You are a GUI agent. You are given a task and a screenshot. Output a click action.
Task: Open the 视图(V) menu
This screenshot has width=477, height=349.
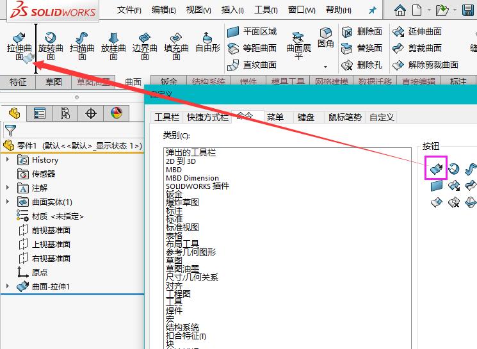click(x=198, y=10)
